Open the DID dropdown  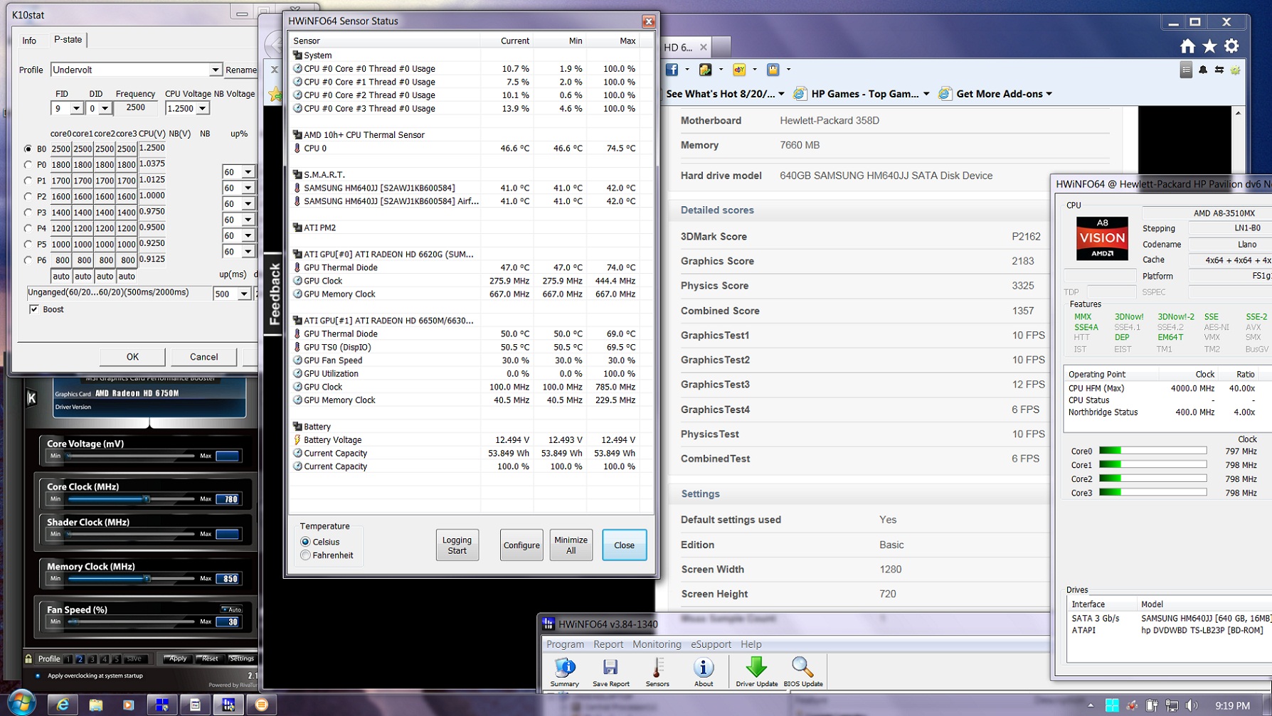(x=105, y=108)
